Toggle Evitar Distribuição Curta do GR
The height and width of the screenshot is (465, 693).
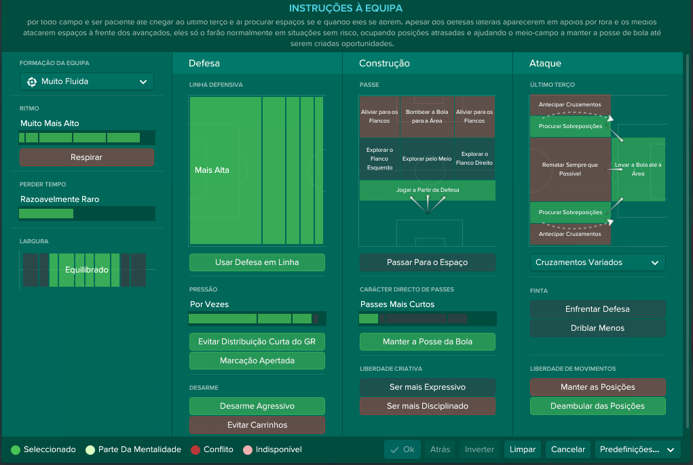pyautogui.click(x=257, y=342)
